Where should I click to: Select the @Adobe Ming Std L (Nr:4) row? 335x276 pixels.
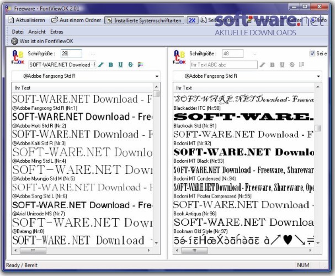[x=82, y=155]
